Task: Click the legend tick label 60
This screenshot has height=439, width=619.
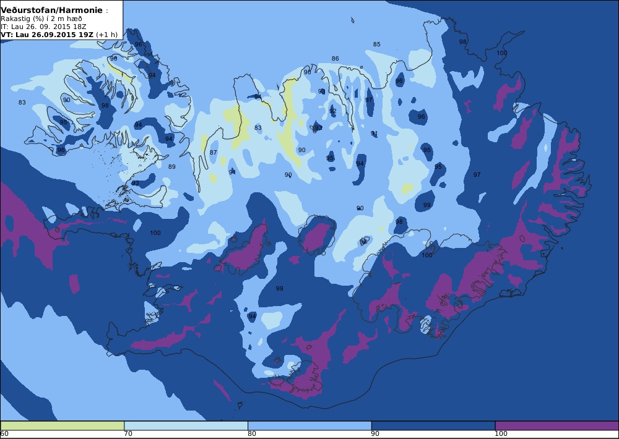Action: pos(4,434)
